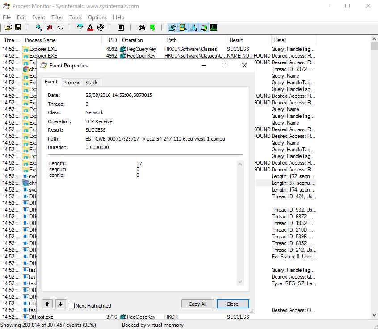Open the Filter menu

pos(57,17)
